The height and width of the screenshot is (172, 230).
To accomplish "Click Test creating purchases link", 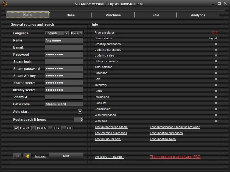I will pos(111,133).
